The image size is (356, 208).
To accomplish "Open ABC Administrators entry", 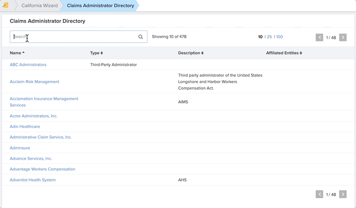I will (28, 65).
